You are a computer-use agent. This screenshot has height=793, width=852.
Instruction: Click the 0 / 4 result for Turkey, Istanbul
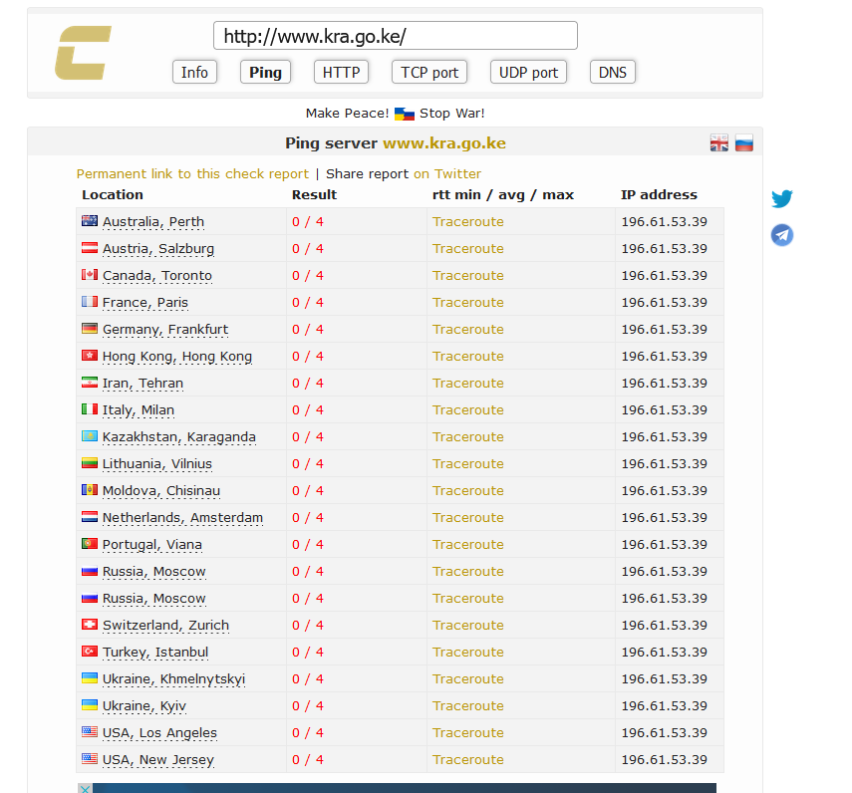tap(308, 652)
